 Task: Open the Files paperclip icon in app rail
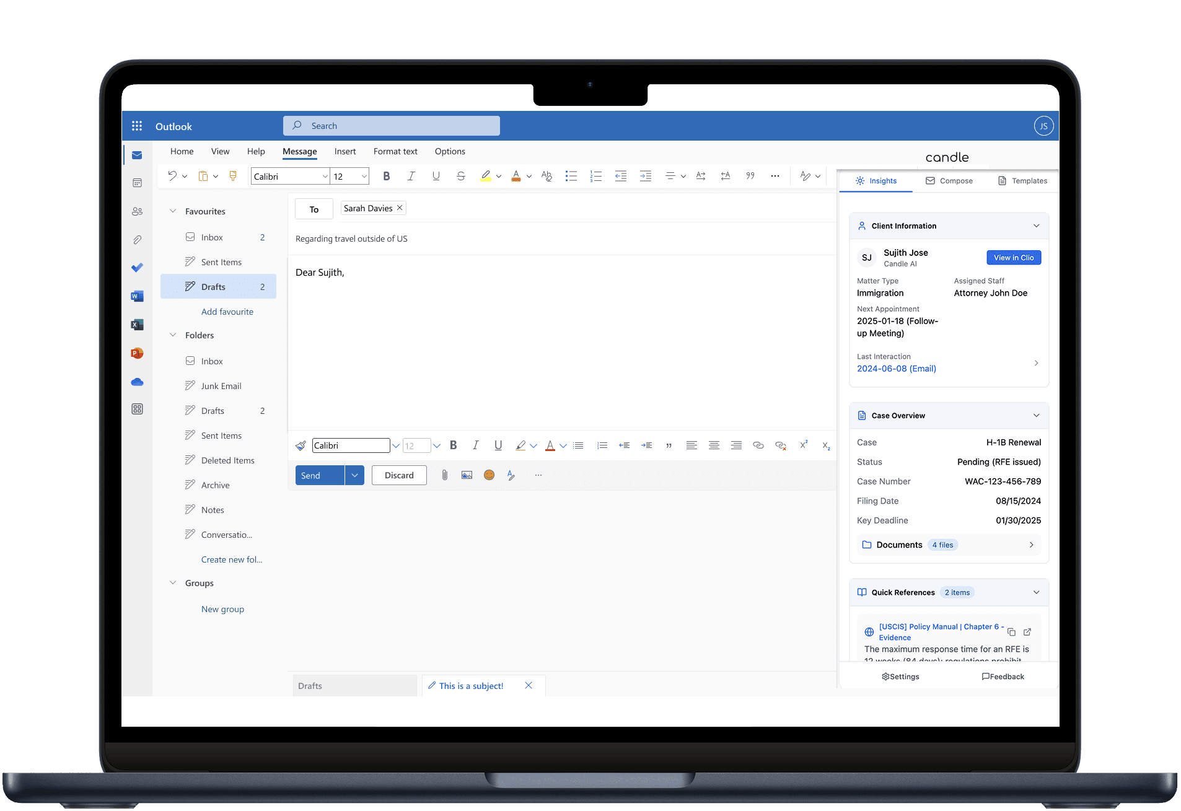tap(137, 240)
